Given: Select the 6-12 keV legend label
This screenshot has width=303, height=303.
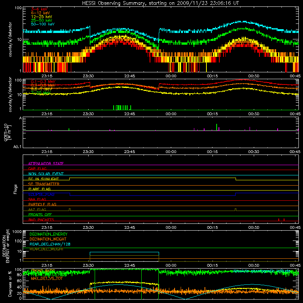Looking at the screenshot, I should (41, 13).
